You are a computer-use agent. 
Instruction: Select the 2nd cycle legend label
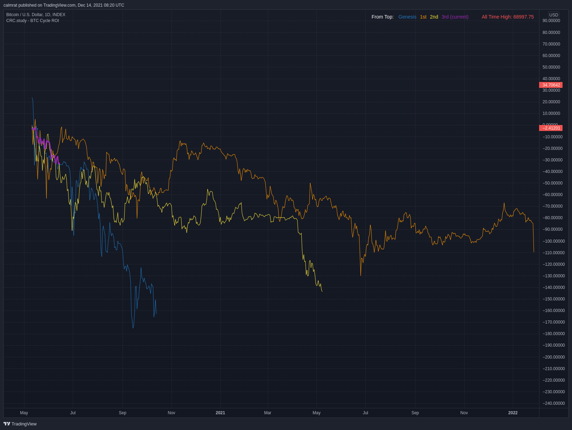click(x=434, y=17)
